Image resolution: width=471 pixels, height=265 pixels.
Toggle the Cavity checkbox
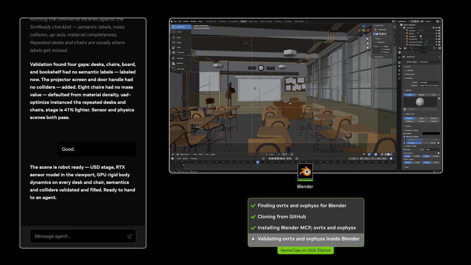click(x=405, y=150)
